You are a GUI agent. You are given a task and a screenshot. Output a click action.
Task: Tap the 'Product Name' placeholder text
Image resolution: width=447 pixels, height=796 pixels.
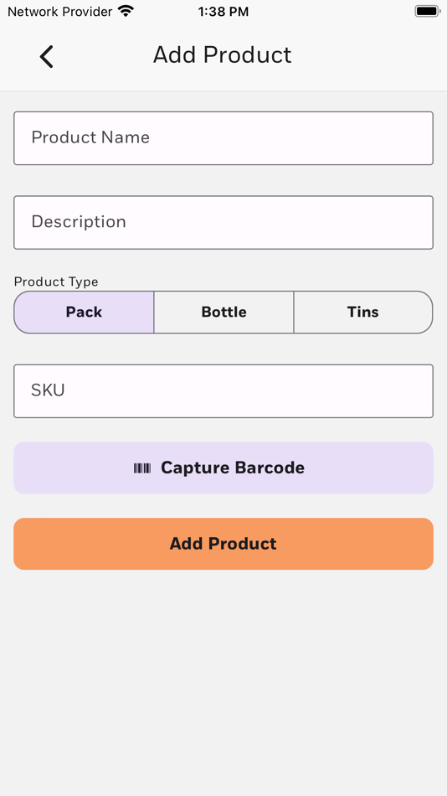(x=90, y=137)
